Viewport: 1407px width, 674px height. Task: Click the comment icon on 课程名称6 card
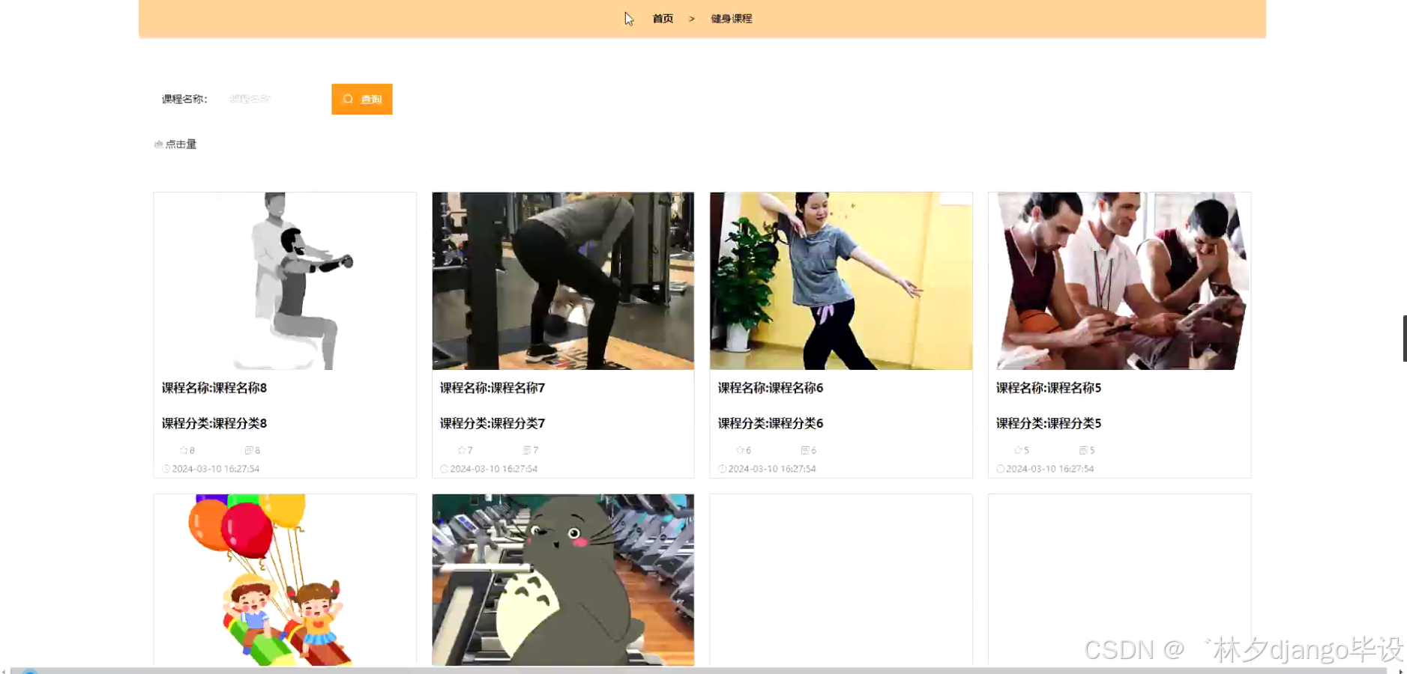[x=804, y=450]
